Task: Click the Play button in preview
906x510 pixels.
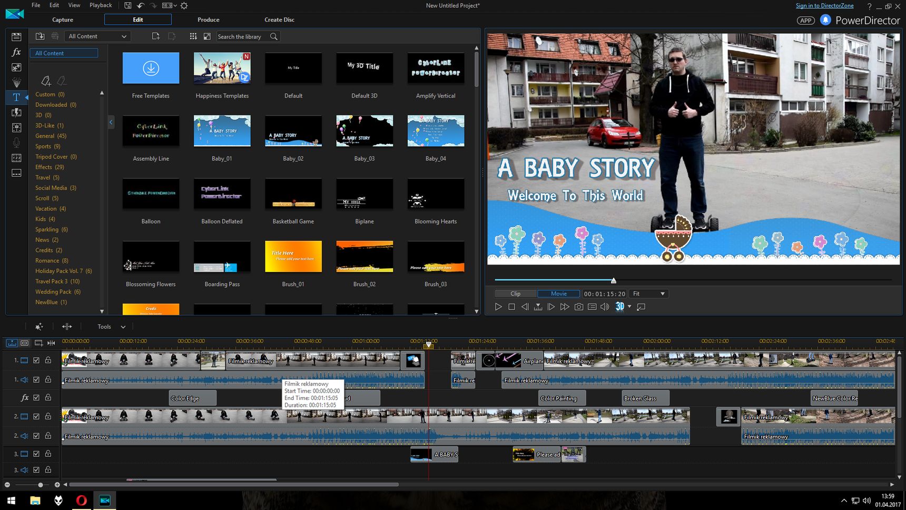Action: click(x=498, y=307)
